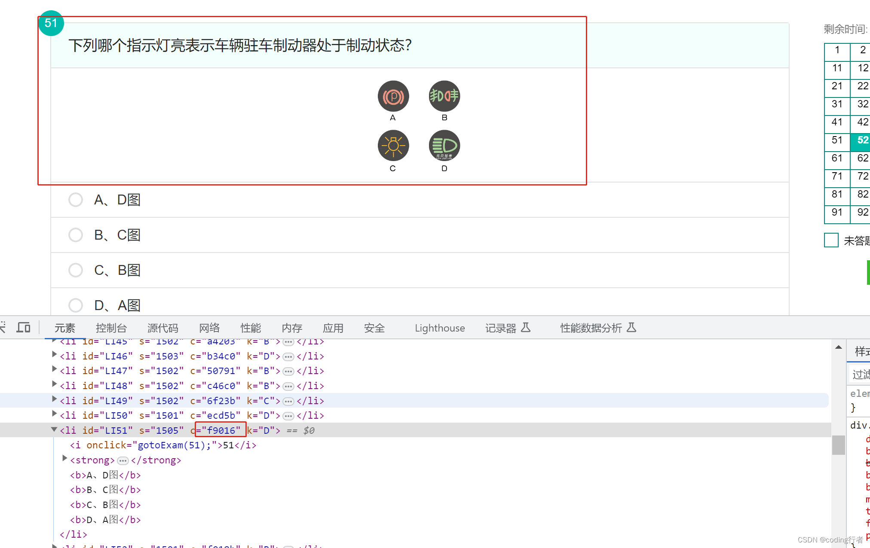Collapse the expanded LI51 node
This screenshot has width=870, height=548.
54,430
